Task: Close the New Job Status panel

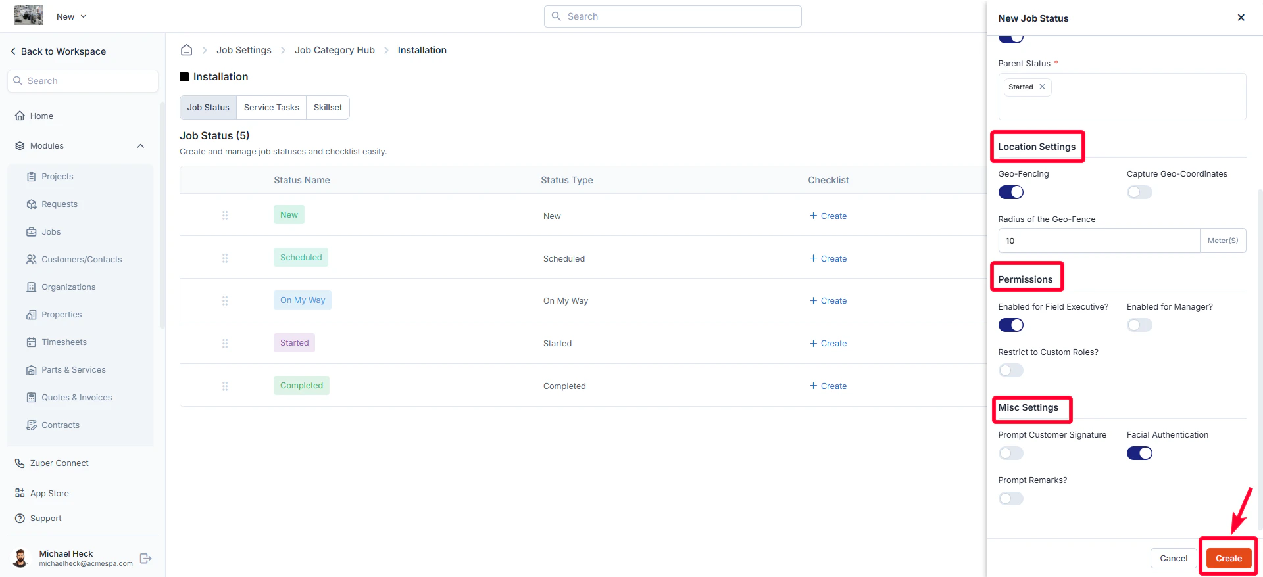Action: click(1241, 18)
